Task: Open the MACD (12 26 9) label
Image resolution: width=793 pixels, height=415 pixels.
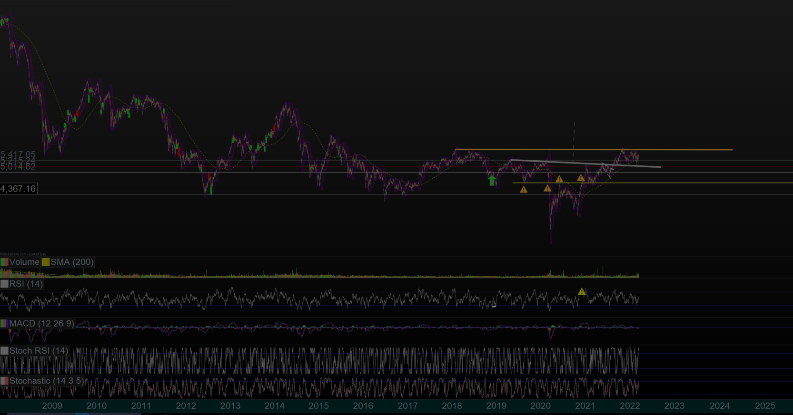Action: (x=41, y=323)
